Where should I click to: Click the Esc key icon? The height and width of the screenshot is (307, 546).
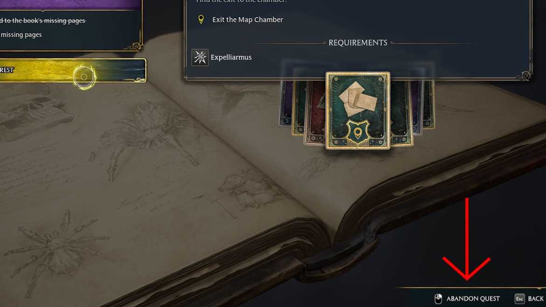tap(519, 299)
